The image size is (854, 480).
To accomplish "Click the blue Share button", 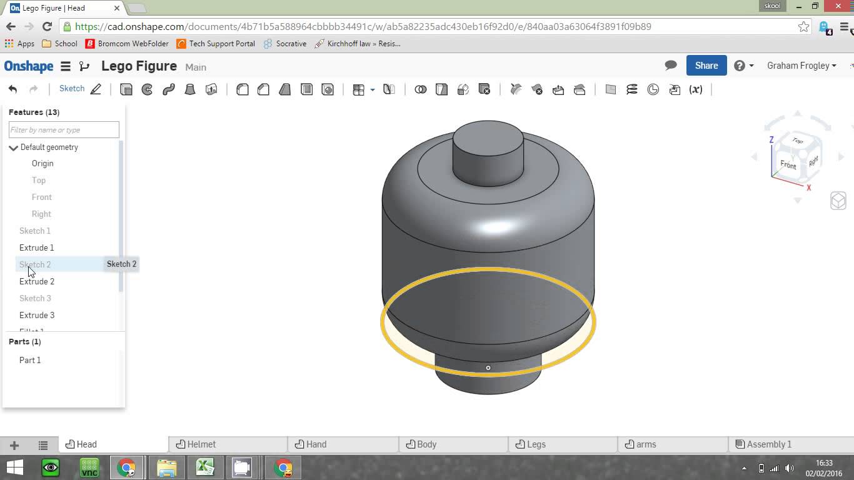I will (x=706, y=65).
